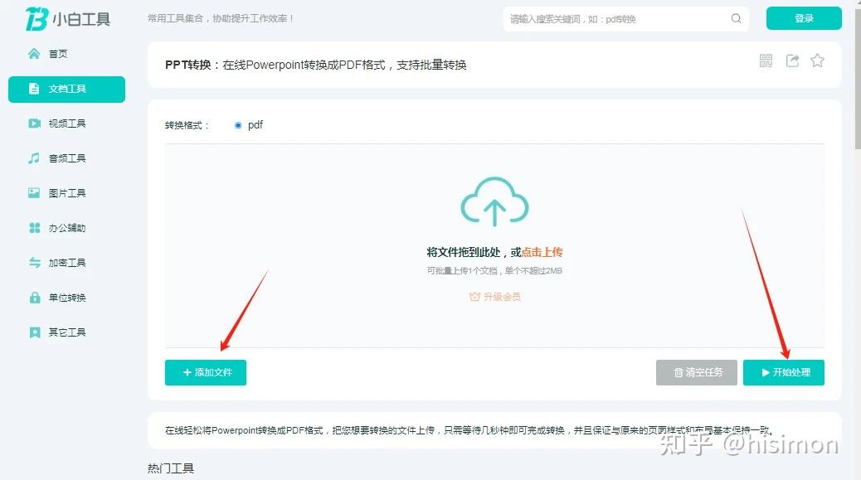This screenshot has width=861, height=480.
Task: Open 加密工具 category
Action: click(66, 263)
